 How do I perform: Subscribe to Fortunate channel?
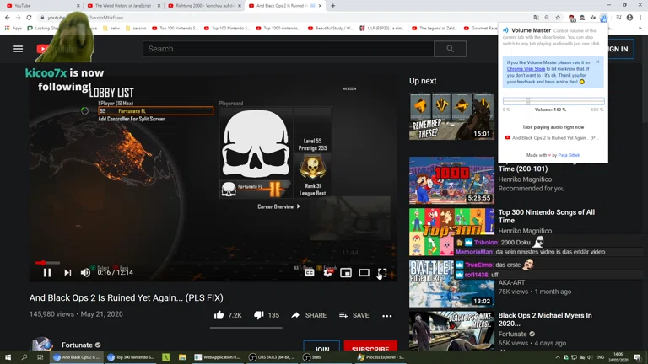(370, 346)
